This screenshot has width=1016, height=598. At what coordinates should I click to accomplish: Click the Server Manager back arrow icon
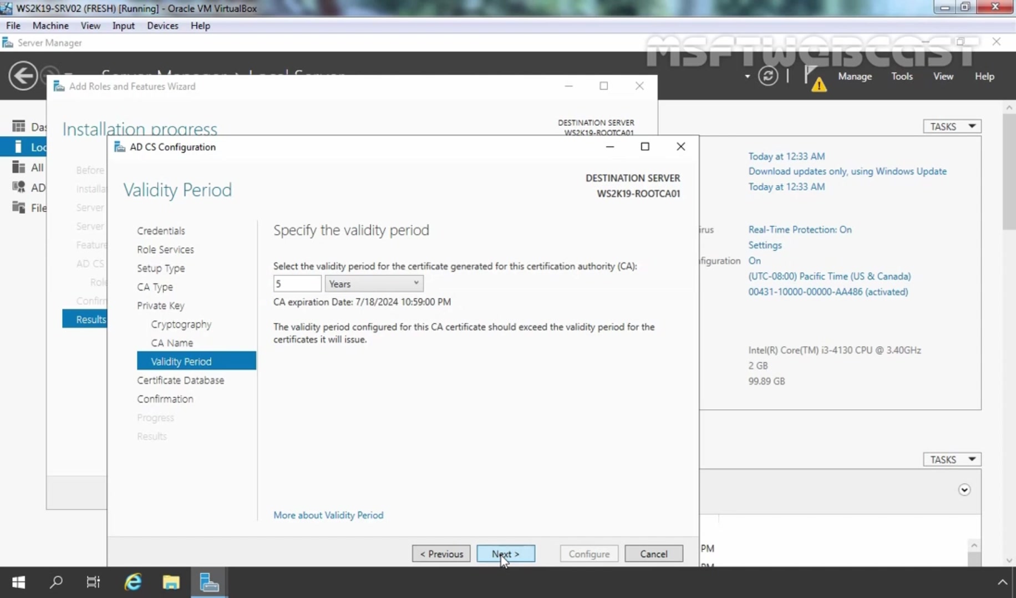point(23,76)
